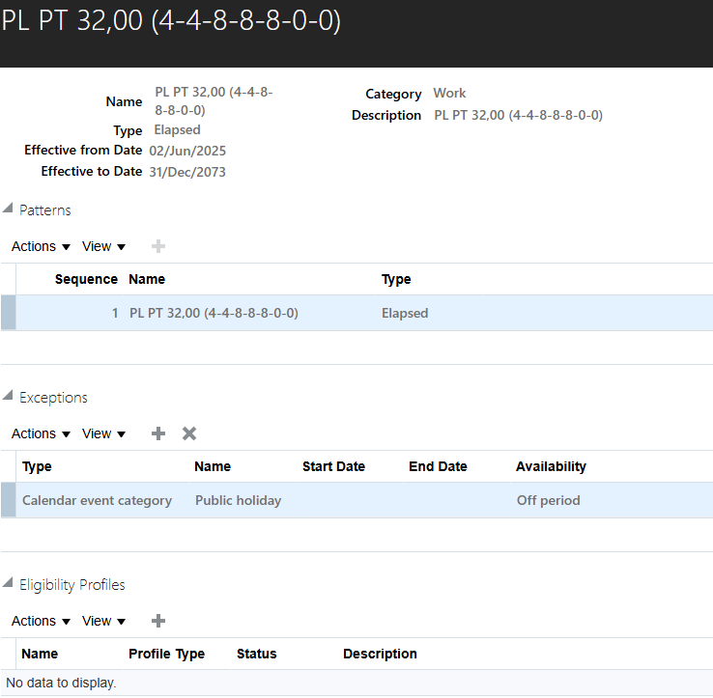Add a new exception with plus icon
This screenshot has width=713, height=698.
coord(158,433)
